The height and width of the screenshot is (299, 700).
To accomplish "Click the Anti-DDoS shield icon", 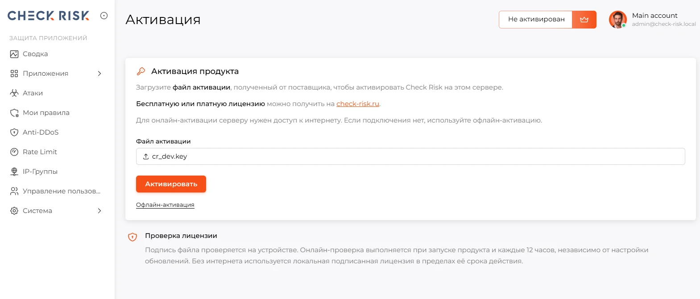I will pyautogui.click(x=14, y=132).
